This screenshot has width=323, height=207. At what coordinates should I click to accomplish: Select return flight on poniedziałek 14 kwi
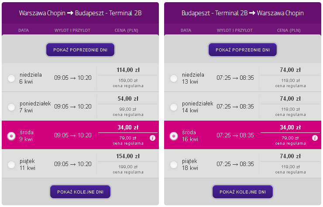point(174,107)
